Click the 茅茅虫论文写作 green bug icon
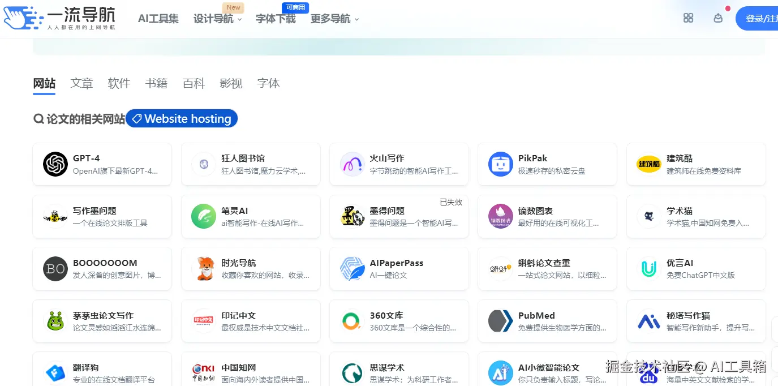Screen dimensions: 778x386 [55, 321]
